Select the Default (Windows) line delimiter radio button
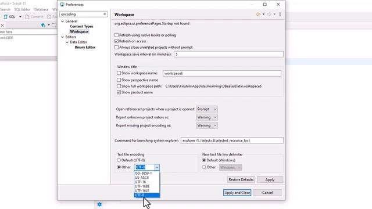The width and height of the screenshot is (372, 209). coord(204,160)
